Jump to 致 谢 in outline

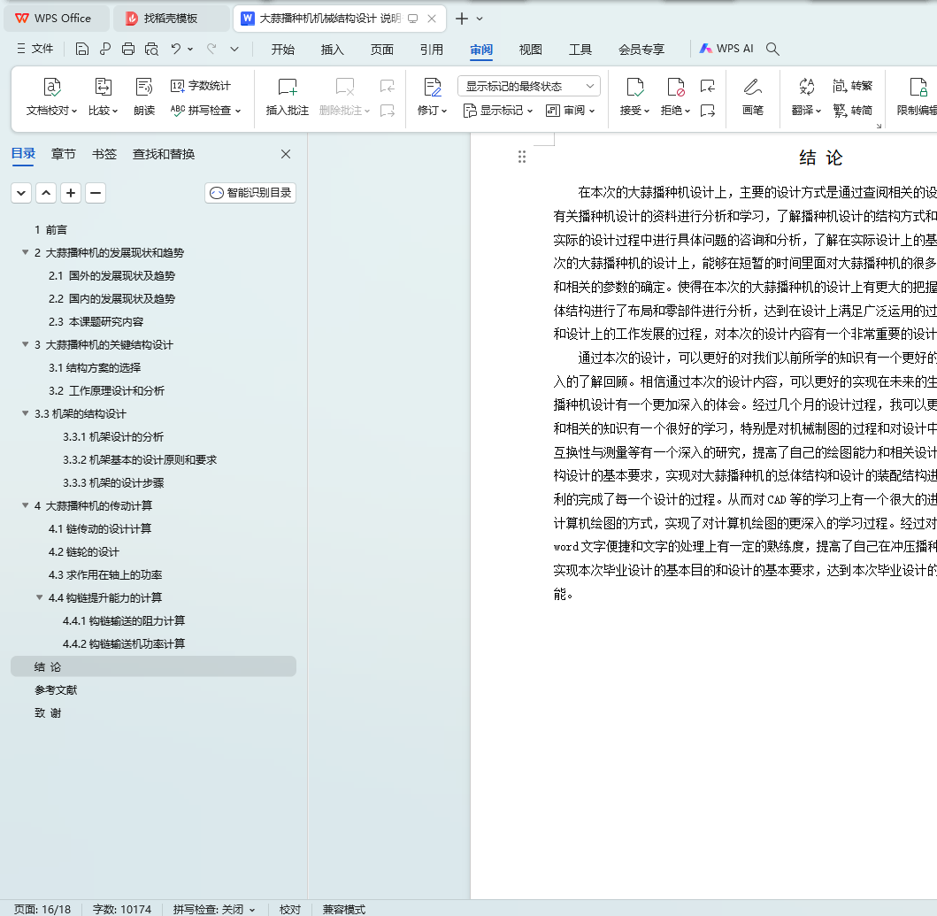tap(48, 712)
